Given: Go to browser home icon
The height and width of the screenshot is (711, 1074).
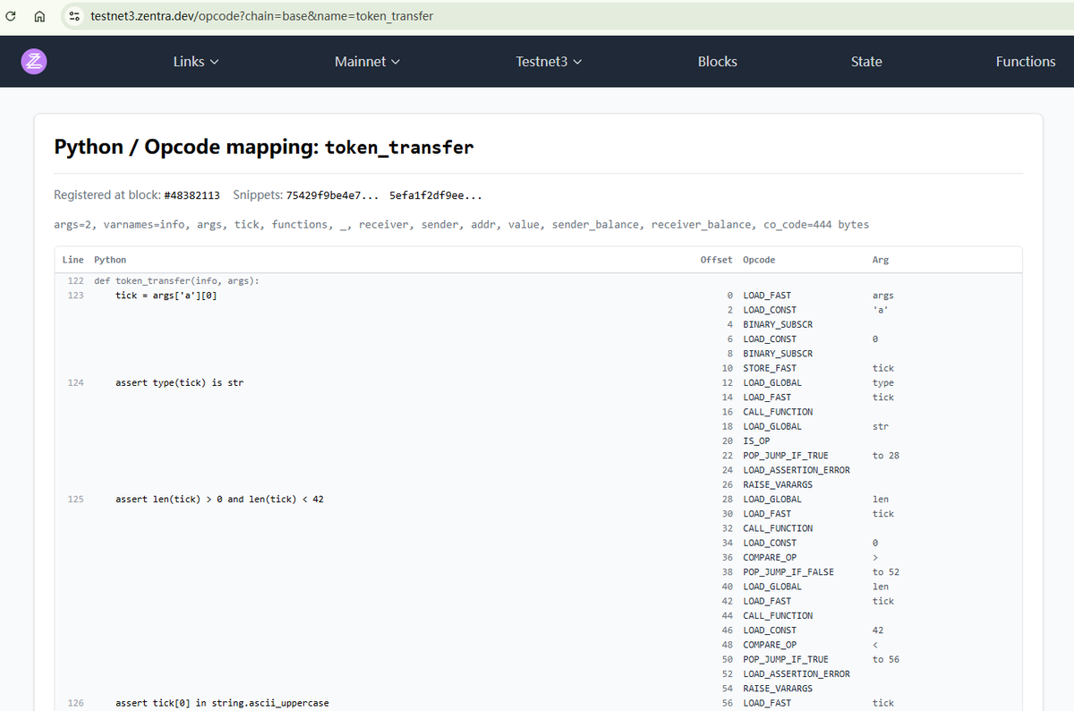Looking at the screenshot, I should [x=39, y=16].
